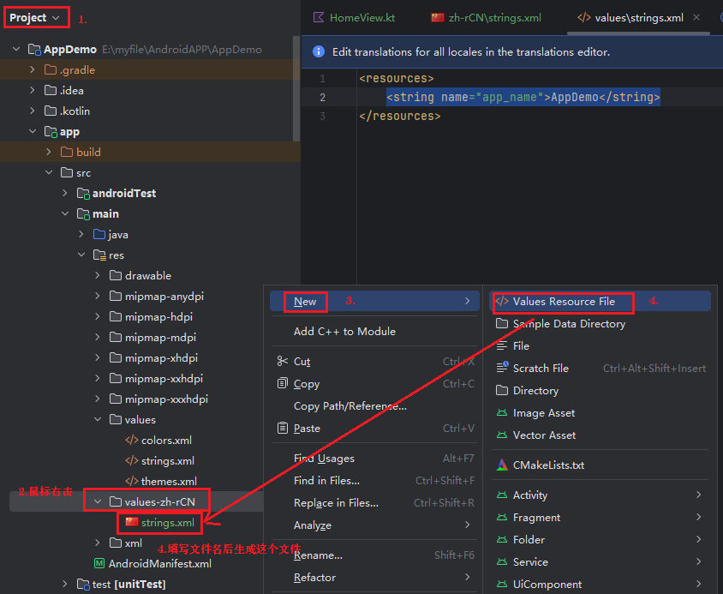Collapse the res folder
Image resolution: width=723 pixels, height=594 pixels.
(x=81, y=255)
